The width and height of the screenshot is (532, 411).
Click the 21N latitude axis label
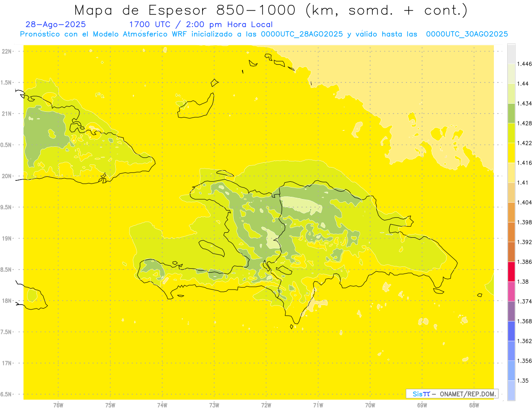pos(8,114)
